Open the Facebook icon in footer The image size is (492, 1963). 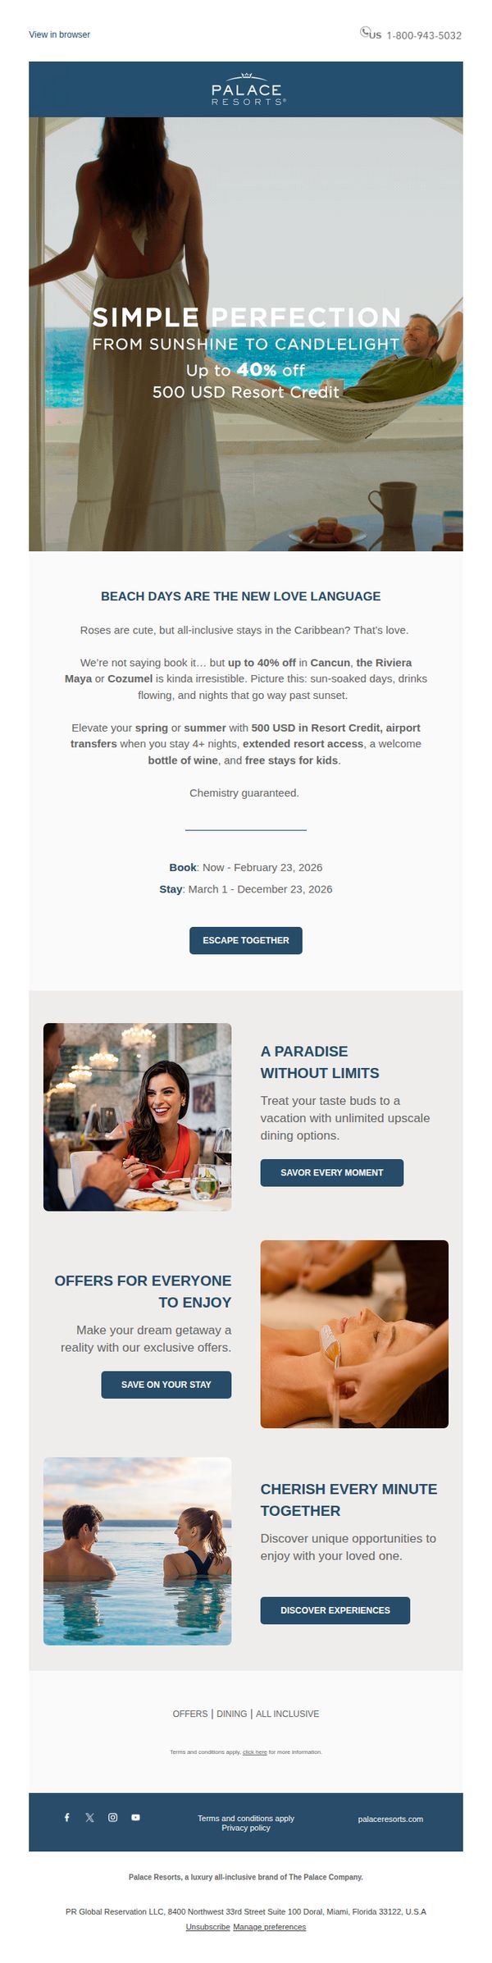(x=67, y=1817)
